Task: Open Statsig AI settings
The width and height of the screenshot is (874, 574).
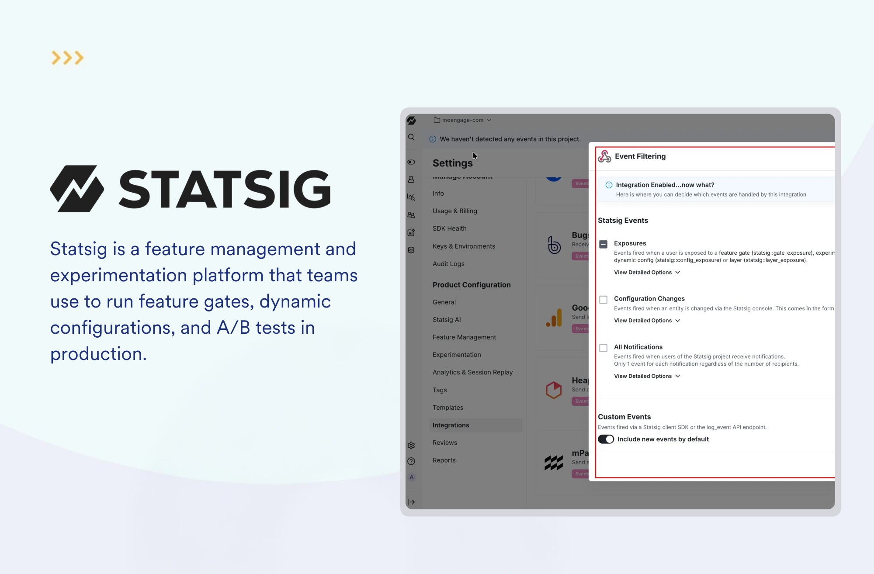Action: pos(447,319)
